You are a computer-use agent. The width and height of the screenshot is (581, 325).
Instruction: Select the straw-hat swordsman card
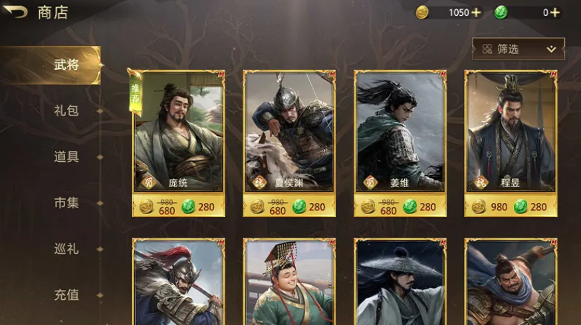point(400,282)
